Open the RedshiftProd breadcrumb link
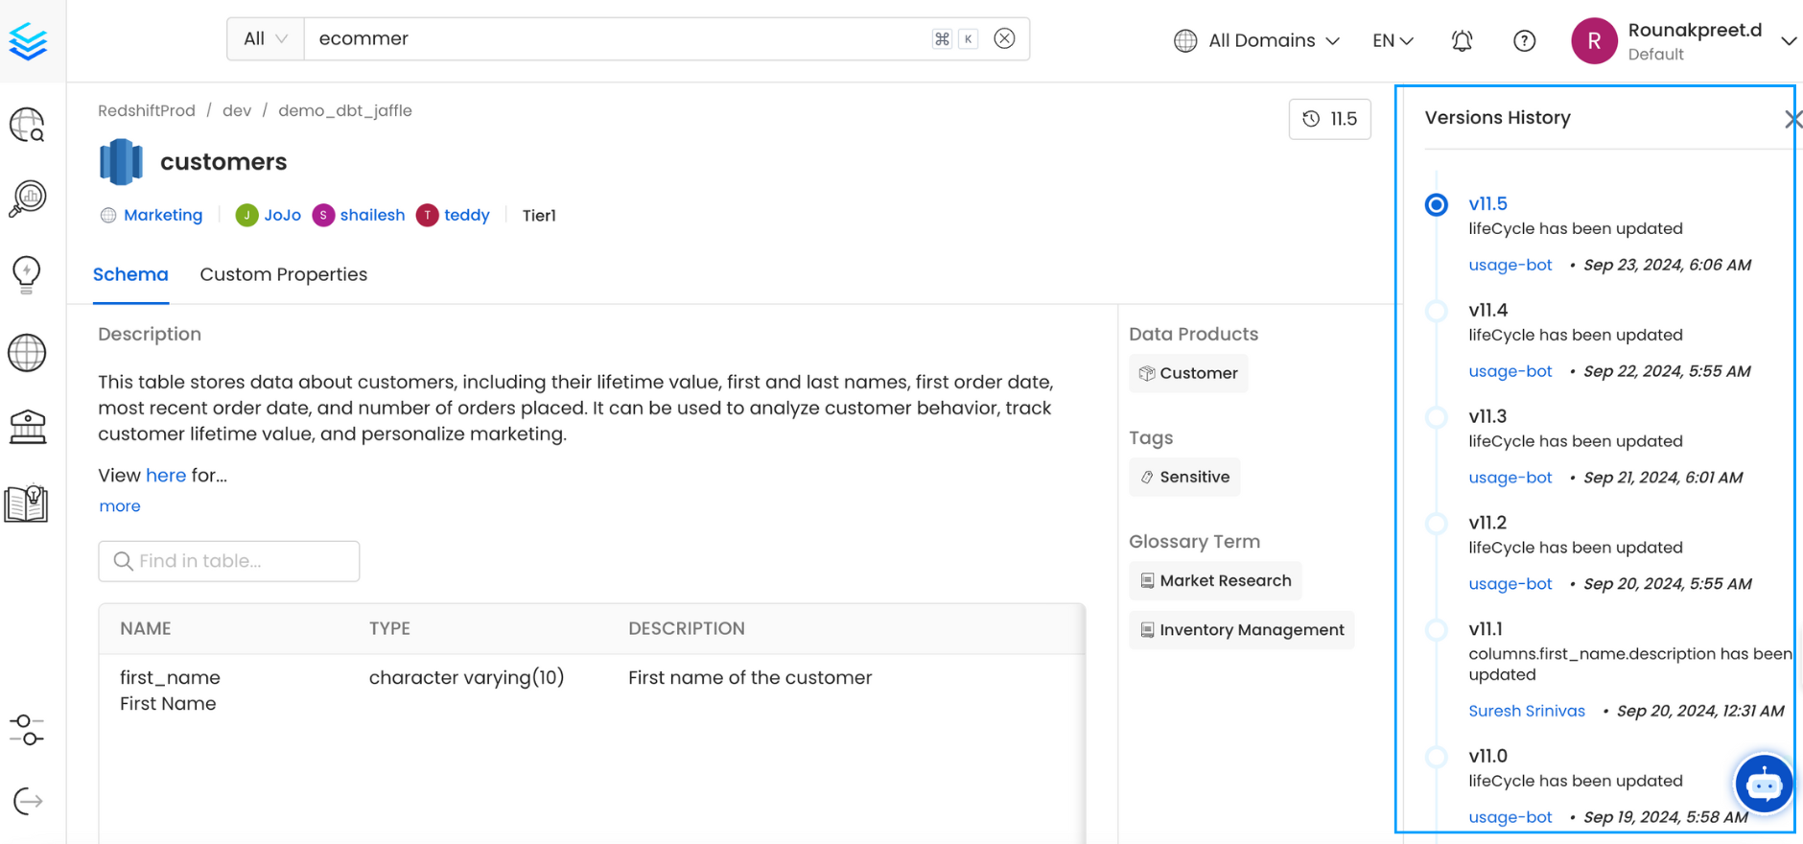Screen dimensions: 1803x844 pos(147,110)
